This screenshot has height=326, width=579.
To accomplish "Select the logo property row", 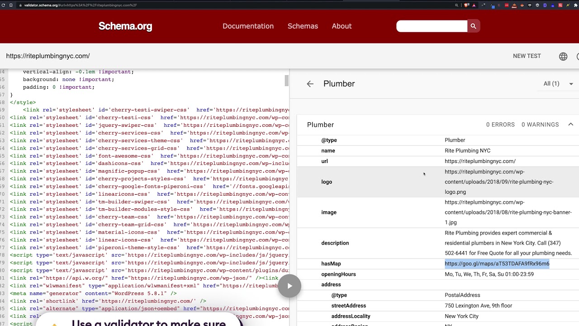I will [438, 182].
